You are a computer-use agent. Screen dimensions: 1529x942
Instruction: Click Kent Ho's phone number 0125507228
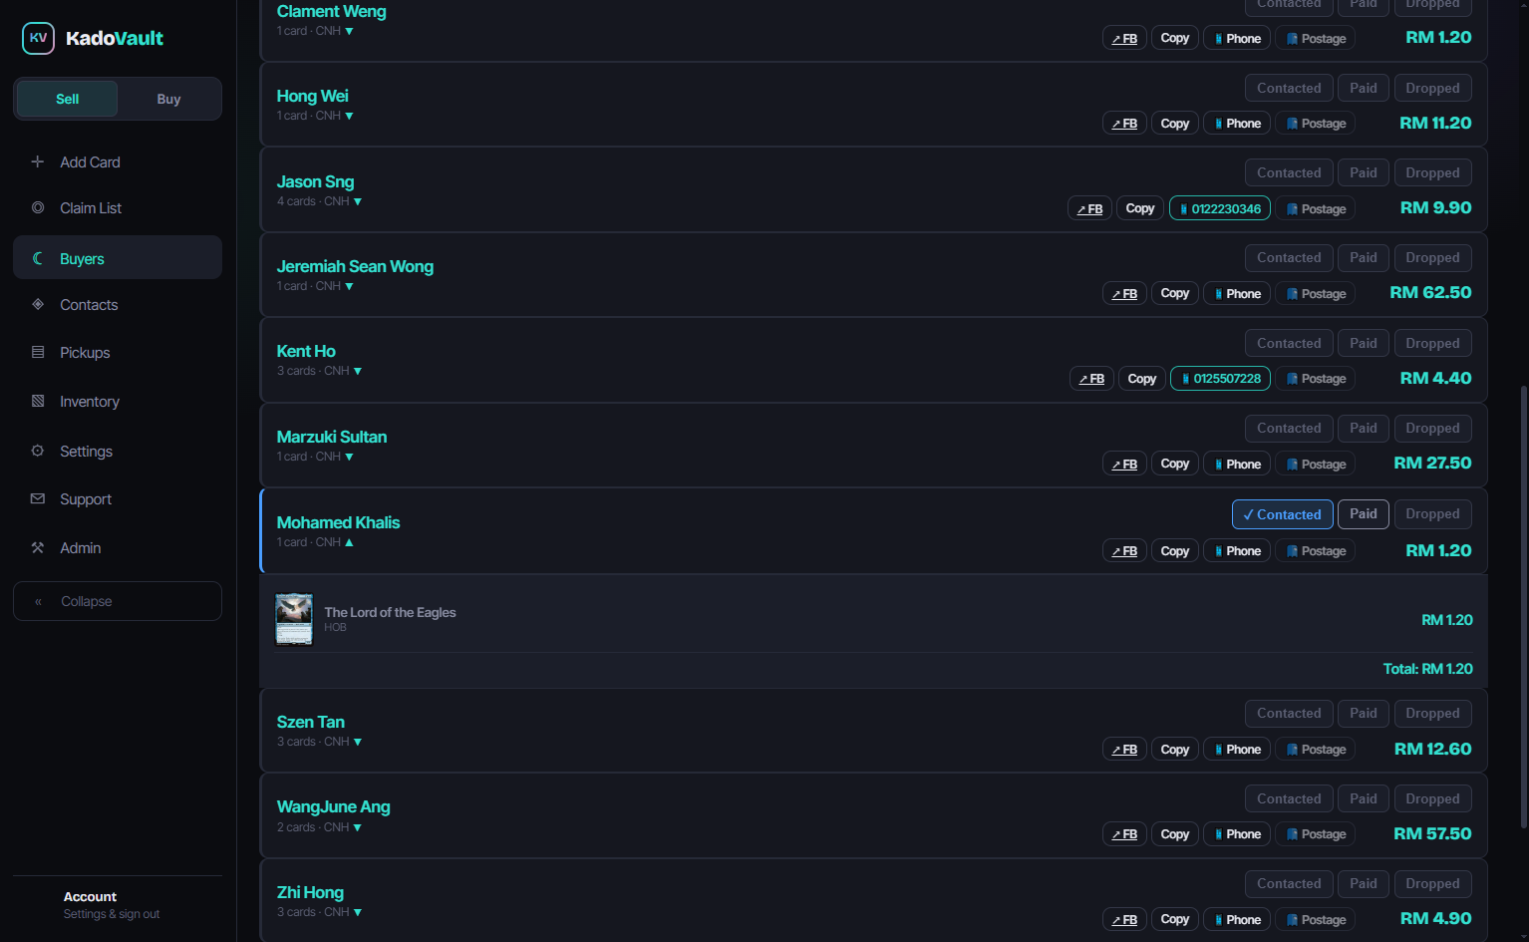1221,379
